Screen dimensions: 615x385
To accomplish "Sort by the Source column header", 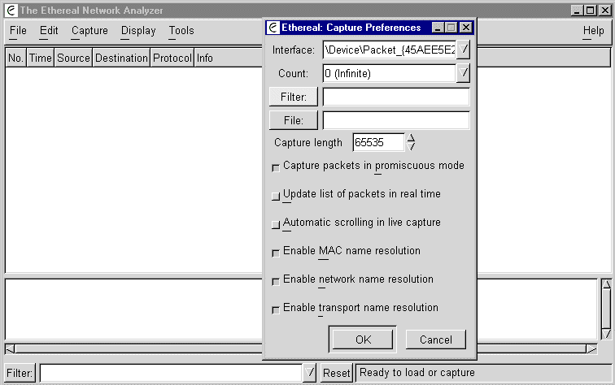I will tap(73, 58).
